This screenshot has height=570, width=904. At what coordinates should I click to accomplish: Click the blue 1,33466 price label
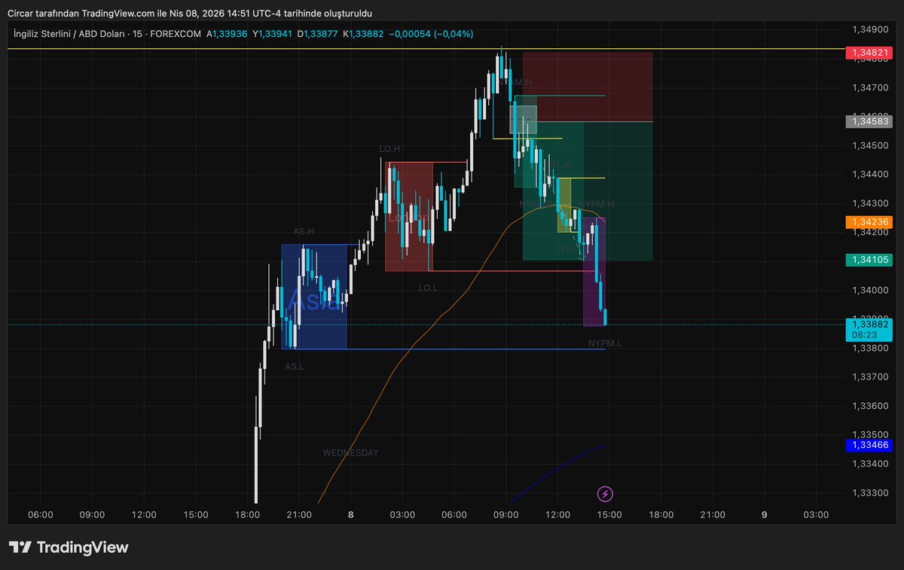(x=869, y=445)
